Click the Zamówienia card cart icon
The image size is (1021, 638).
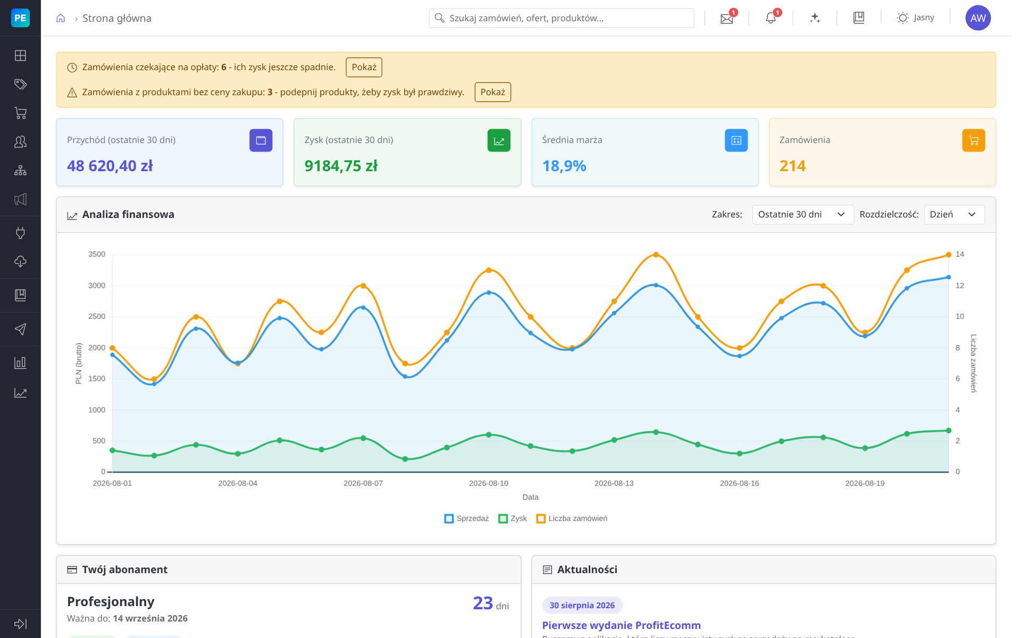click(x=974, y=140)
